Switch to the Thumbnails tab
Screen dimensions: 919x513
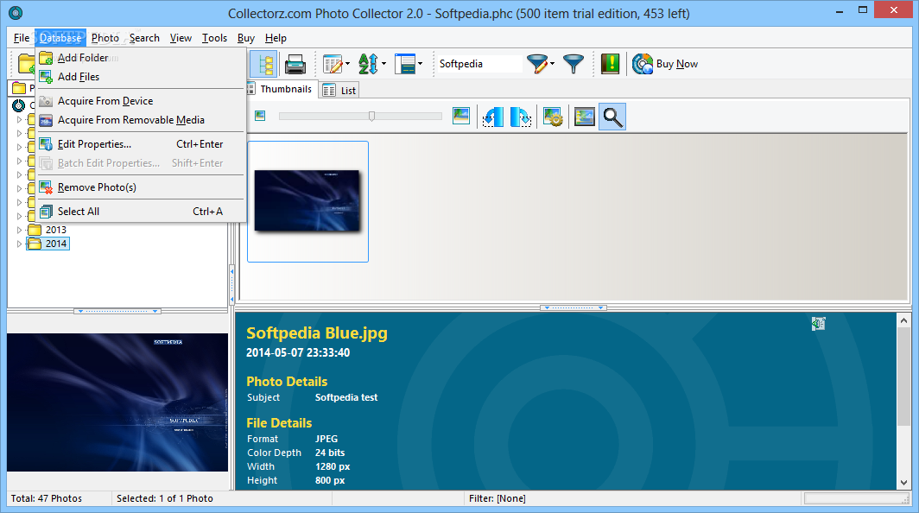point(280,89)
